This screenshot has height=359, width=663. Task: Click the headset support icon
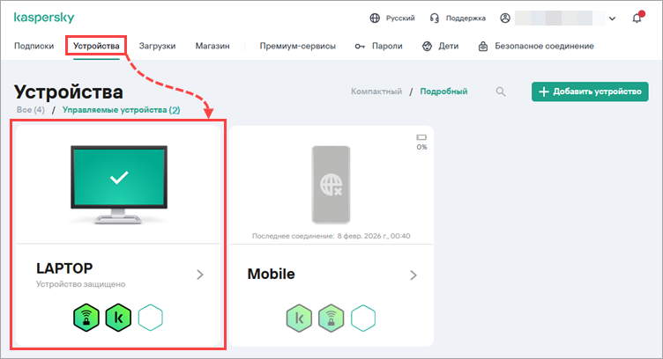pos(435,18)
